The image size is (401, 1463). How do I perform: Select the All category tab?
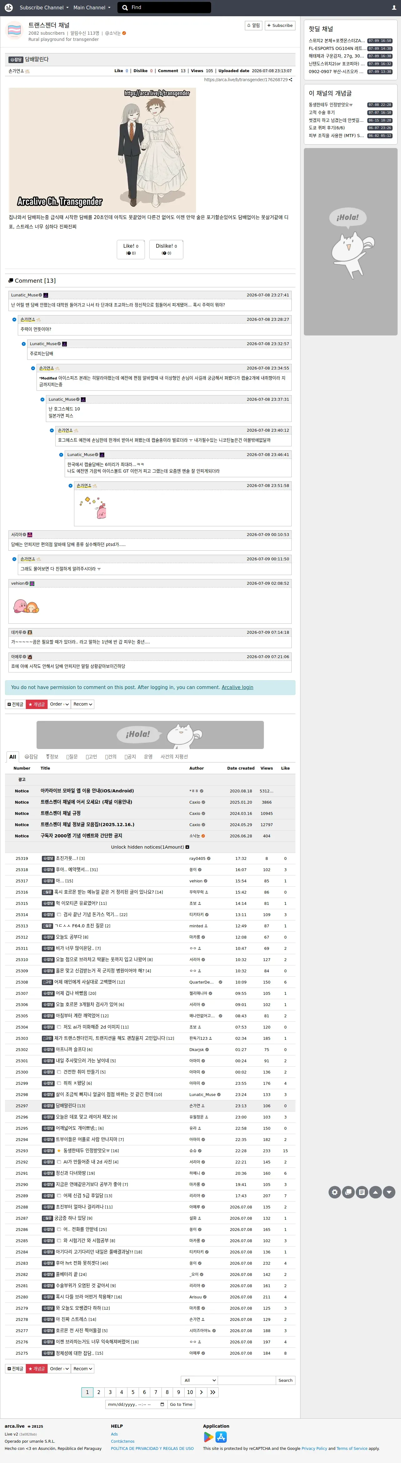pyautogui.click(x=12, y=756)
